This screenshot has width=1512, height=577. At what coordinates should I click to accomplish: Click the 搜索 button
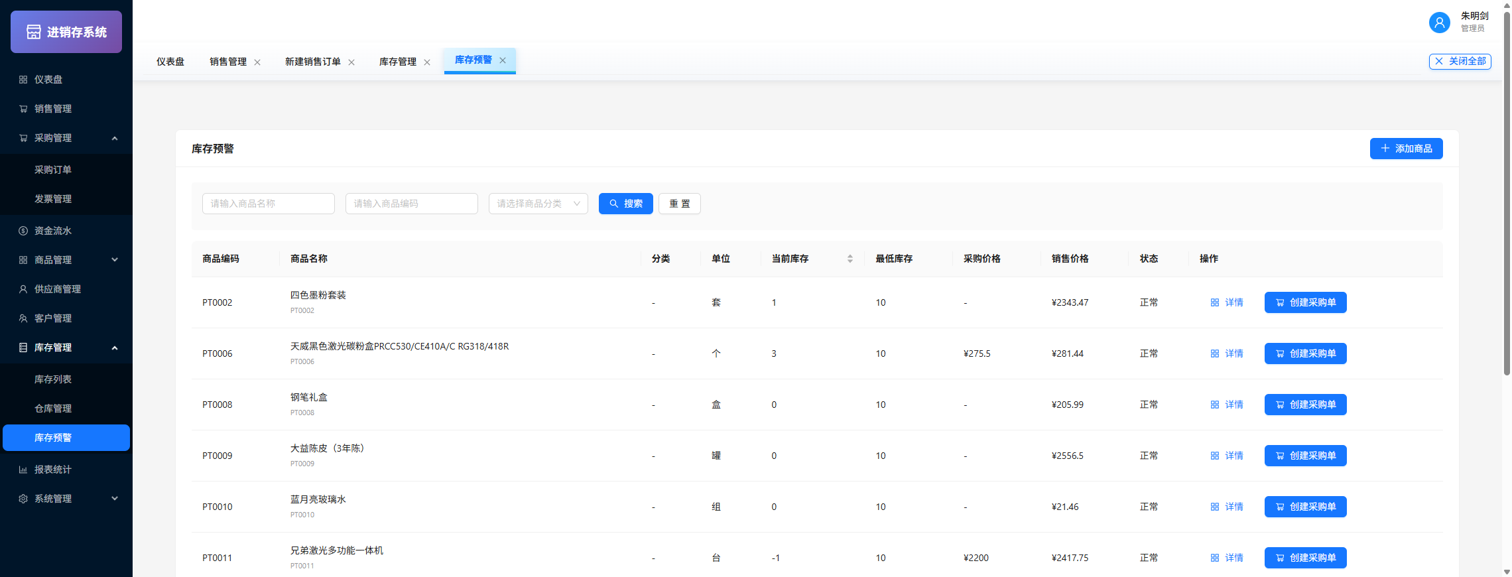click(626, 204)
